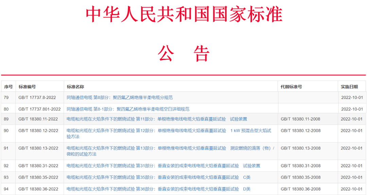Click replaced standard number GB/T 18380.11-2008

point(300,119)
